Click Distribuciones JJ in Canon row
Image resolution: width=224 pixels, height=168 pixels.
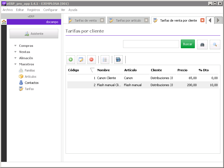pyautogui.click(x=162, y=78)
